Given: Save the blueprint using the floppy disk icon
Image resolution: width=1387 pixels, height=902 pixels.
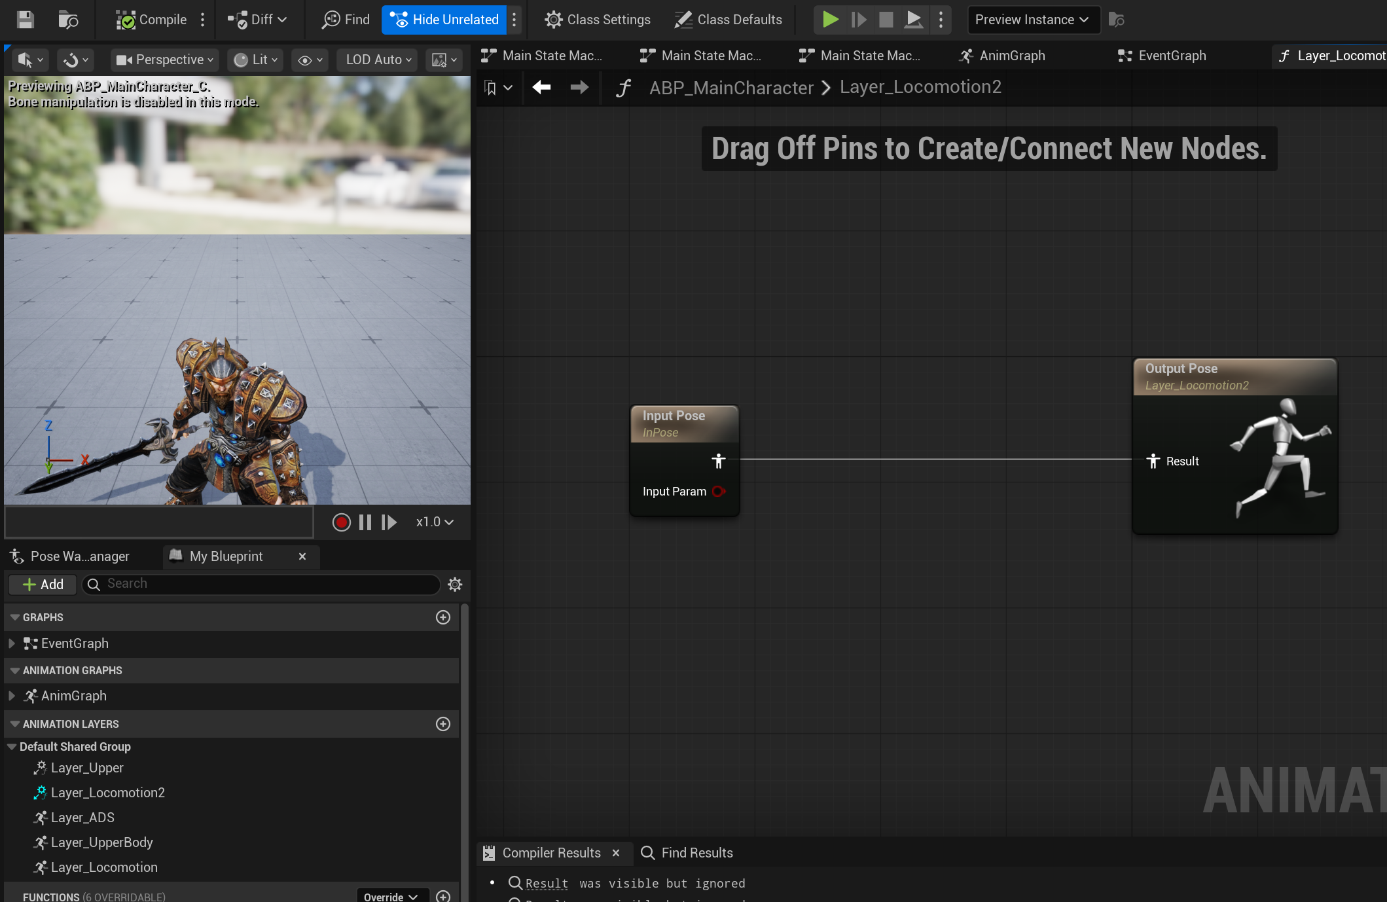Looking at the screenshot, I should (x=26, y=20).
